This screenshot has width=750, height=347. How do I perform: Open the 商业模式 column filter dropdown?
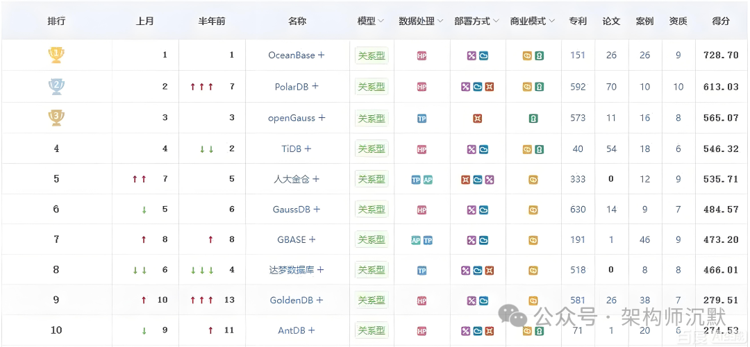click(x=551, y=22)
